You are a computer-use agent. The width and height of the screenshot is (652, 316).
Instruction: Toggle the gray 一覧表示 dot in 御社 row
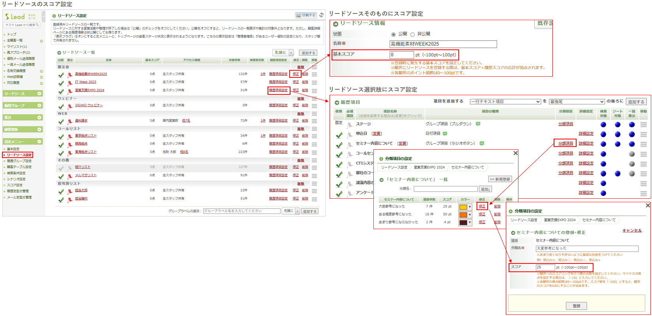pos(632,173)
